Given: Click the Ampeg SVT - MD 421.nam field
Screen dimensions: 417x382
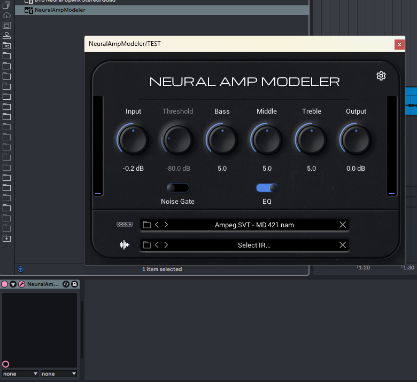Looking at the screenshot, I should 254,225.
